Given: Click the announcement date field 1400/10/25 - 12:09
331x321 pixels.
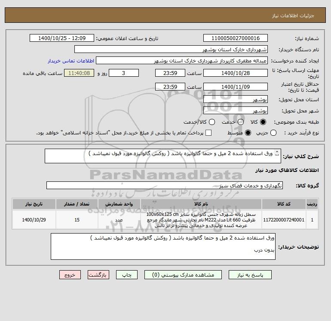Looking at the screenshot, I should coord(61,38).
